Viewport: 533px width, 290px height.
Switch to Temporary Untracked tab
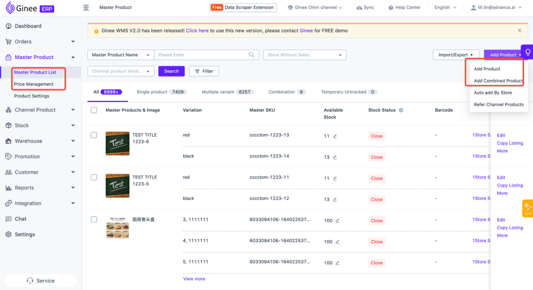[x=349, y=92]
